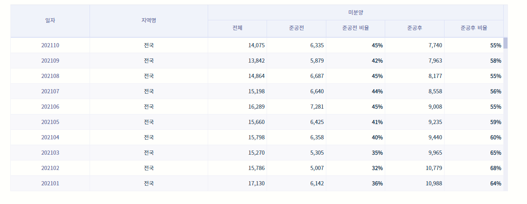Click 준공후 value 10,988
The height and width of the screenshot is (204, 527).
click(434, 183)
